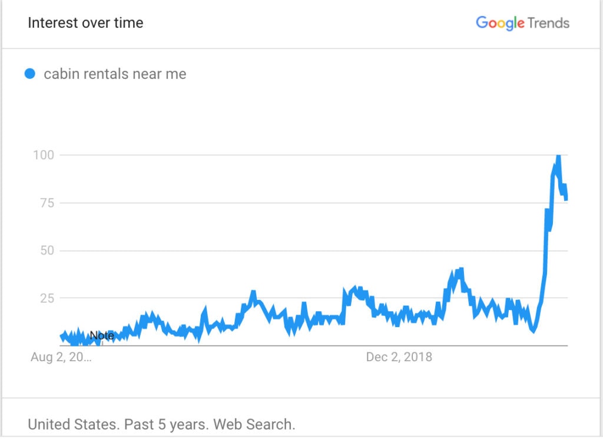This screenshot has width=603, height=439.
Task: Click the 50 y-axis value label
Action: pyautogui.click(x=47, y=250)
